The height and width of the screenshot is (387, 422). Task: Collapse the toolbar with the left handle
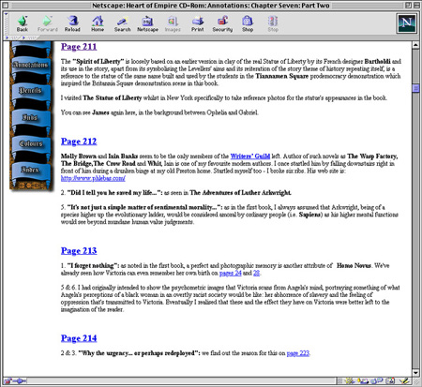(x=6, y=23)
